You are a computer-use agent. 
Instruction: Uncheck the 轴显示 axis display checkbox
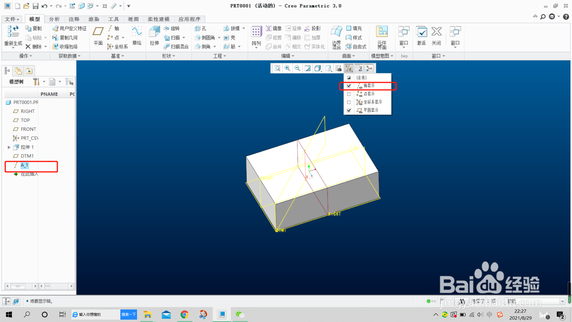pos(349,86)
